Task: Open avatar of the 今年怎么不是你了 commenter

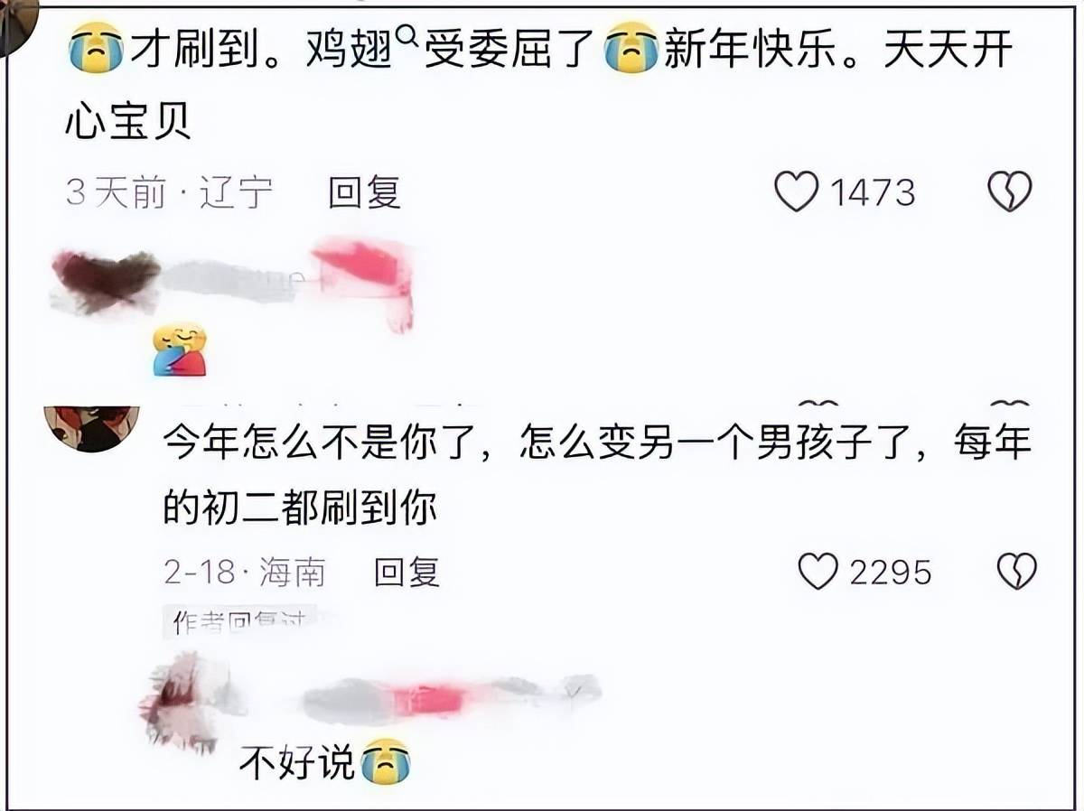Action: point(91,428)
